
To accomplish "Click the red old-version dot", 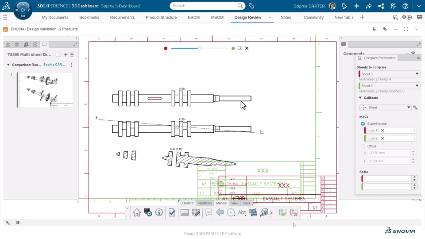I will click(166, 48).
